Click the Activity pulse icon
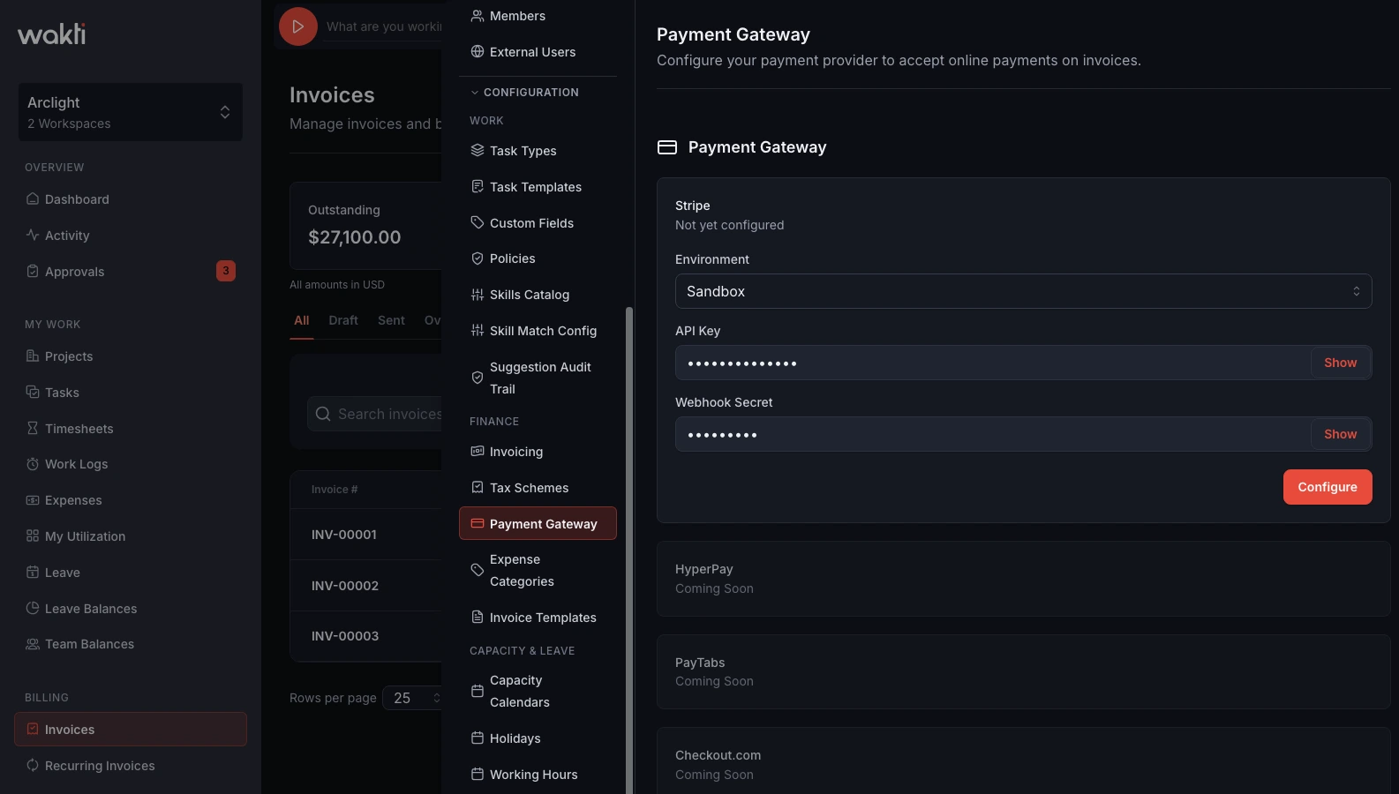 (33, 236)
